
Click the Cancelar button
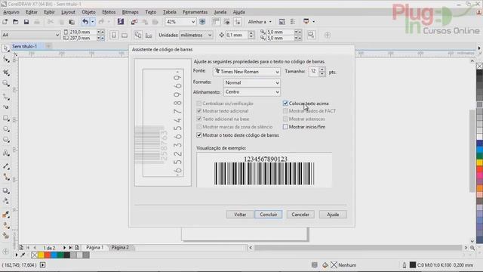click(300, 215)
